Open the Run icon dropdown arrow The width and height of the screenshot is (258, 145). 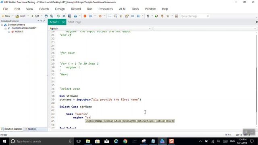pyautogui.click(x=95, y=16)
